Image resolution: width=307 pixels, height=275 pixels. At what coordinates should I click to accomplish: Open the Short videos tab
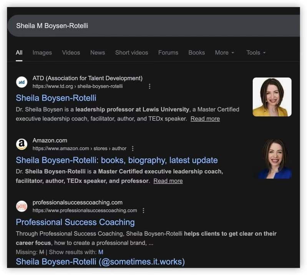(x=131, y=53)
